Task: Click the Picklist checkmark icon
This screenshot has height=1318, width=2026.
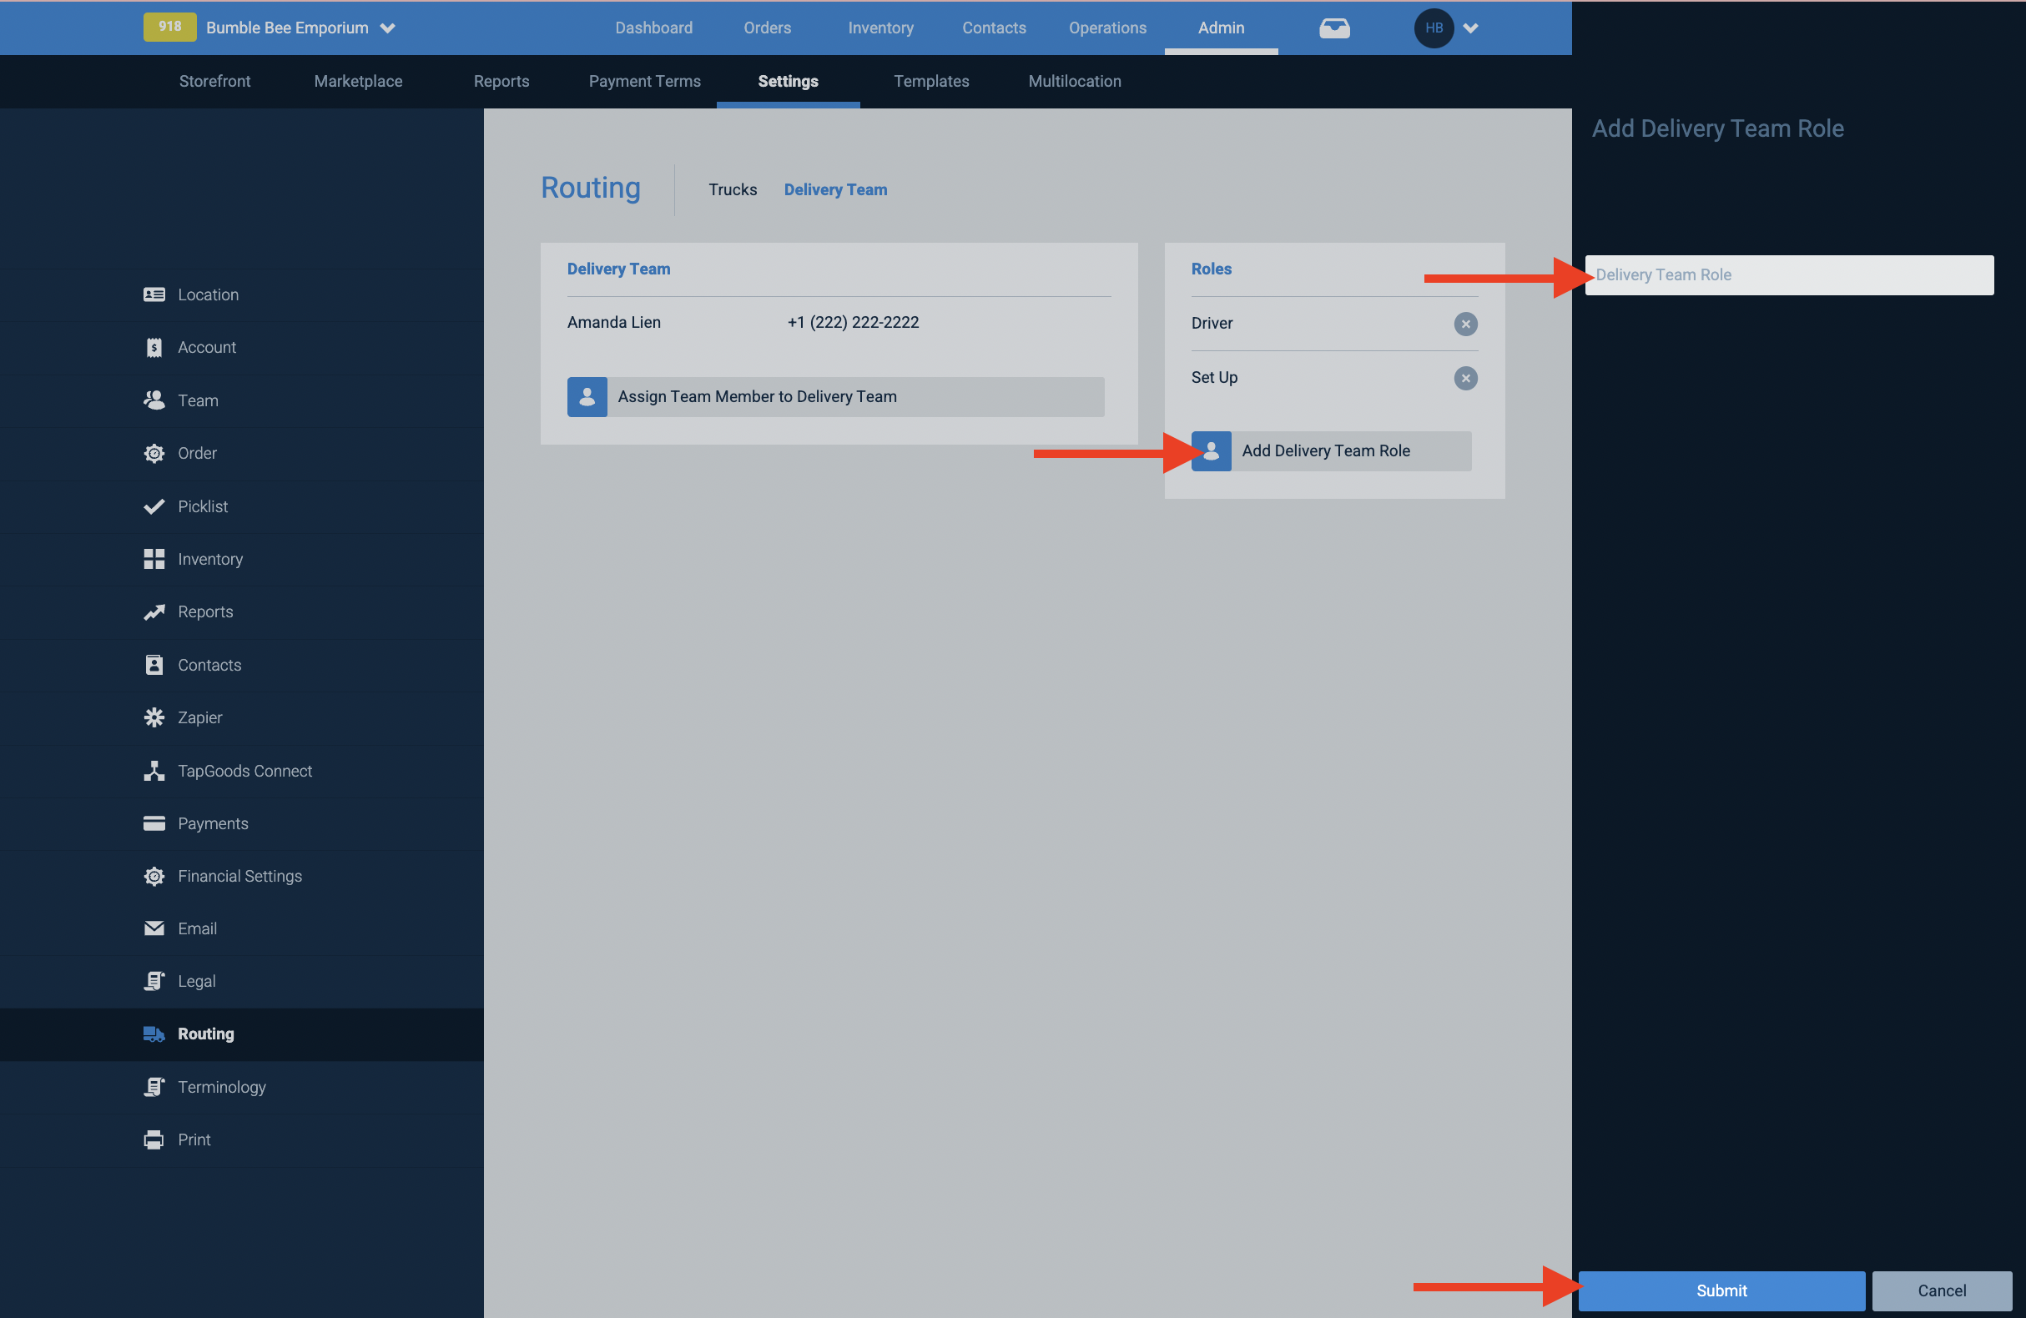Action: pos(154,506)
